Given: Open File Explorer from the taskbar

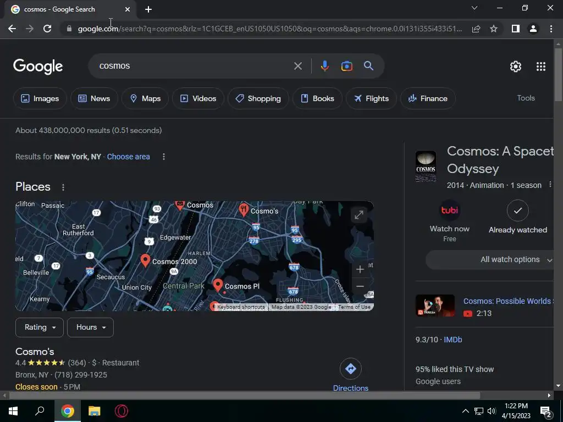Looking at the screenshot, I should [95, 411].
